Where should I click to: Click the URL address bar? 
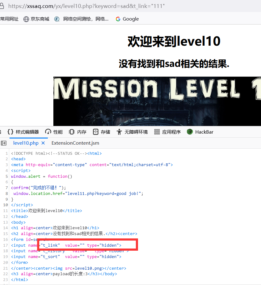pos(86,6)
